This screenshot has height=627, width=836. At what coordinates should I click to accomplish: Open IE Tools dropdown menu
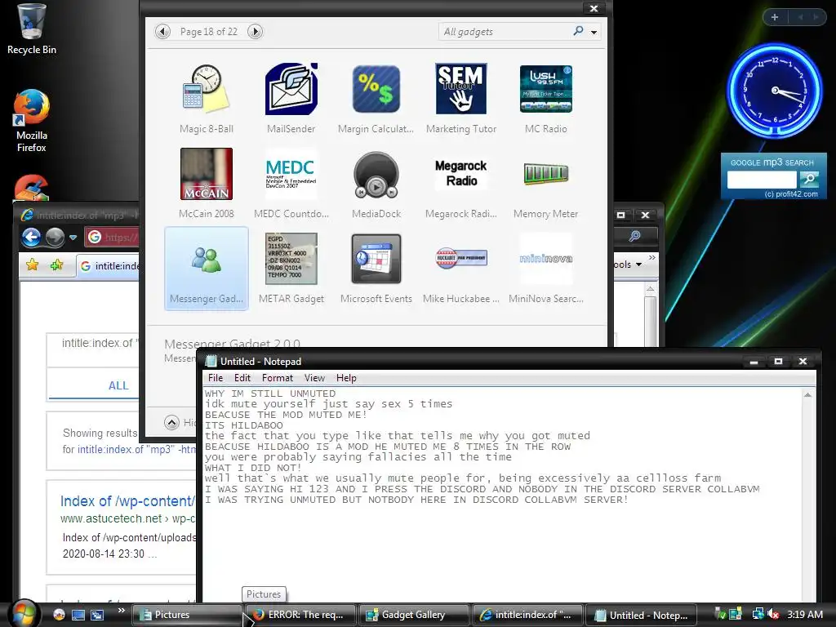[628, 265]
